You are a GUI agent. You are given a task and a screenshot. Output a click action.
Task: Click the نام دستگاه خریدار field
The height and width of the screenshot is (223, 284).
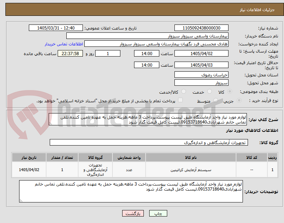pyautogui.click(x=147, y=36)
